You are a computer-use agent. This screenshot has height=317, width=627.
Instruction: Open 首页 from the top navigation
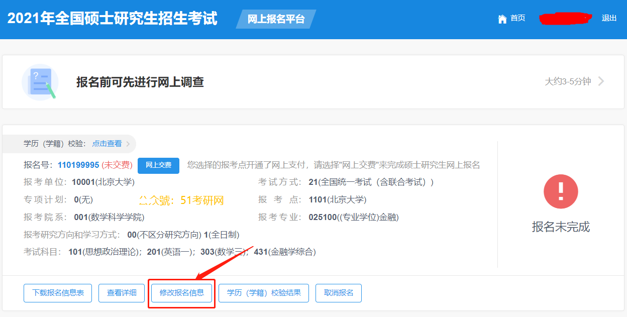tap(517, 18)
